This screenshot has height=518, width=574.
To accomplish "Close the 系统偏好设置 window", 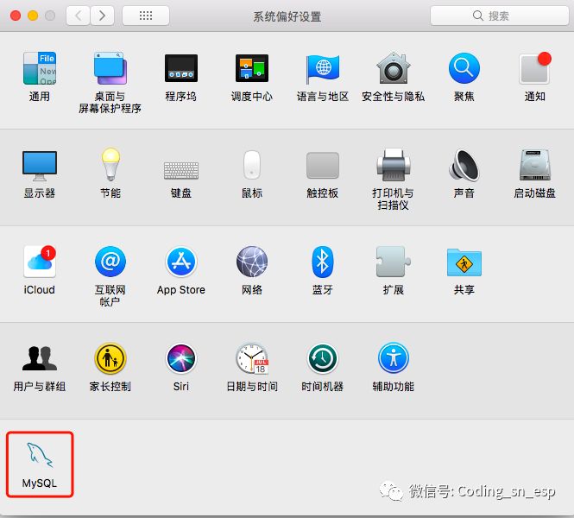I will pos(16,16).
